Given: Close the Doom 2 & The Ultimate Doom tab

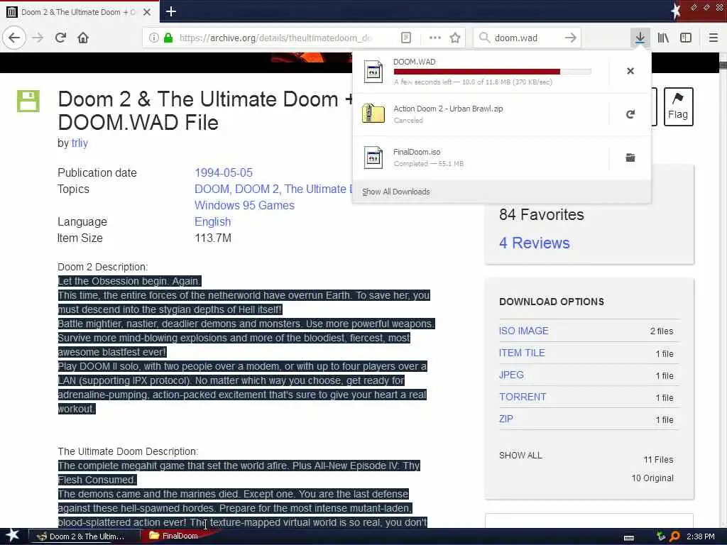Looking at the screenshot, I should (147, 12).
